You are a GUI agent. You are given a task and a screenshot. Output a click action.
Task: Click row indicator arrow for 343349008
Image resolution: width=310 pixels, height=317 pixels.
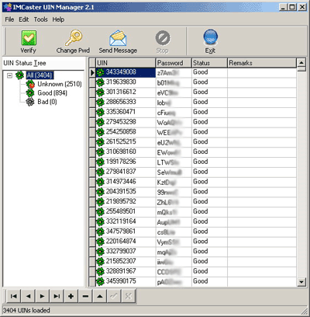point(92,72)
